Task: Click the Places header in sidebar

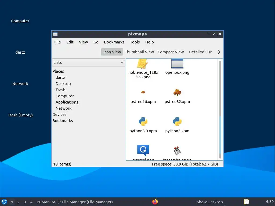Action: (x=58, y=71)
